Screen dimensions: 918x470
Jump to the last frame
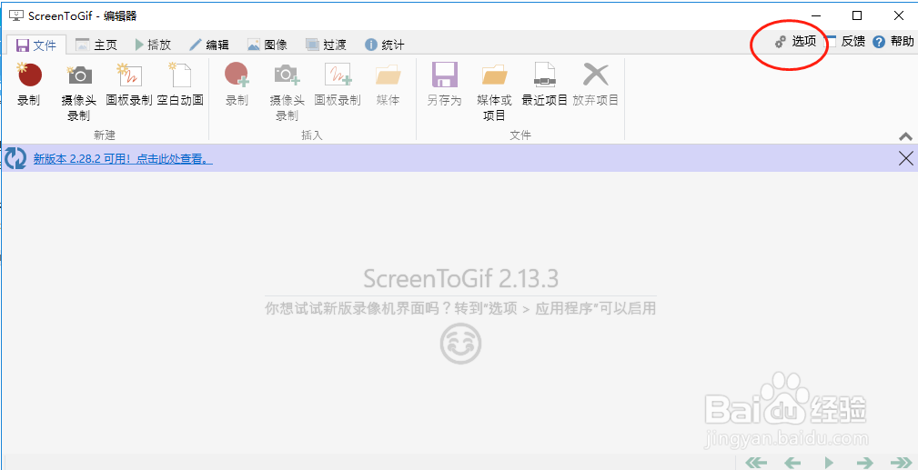click(901, 463)
